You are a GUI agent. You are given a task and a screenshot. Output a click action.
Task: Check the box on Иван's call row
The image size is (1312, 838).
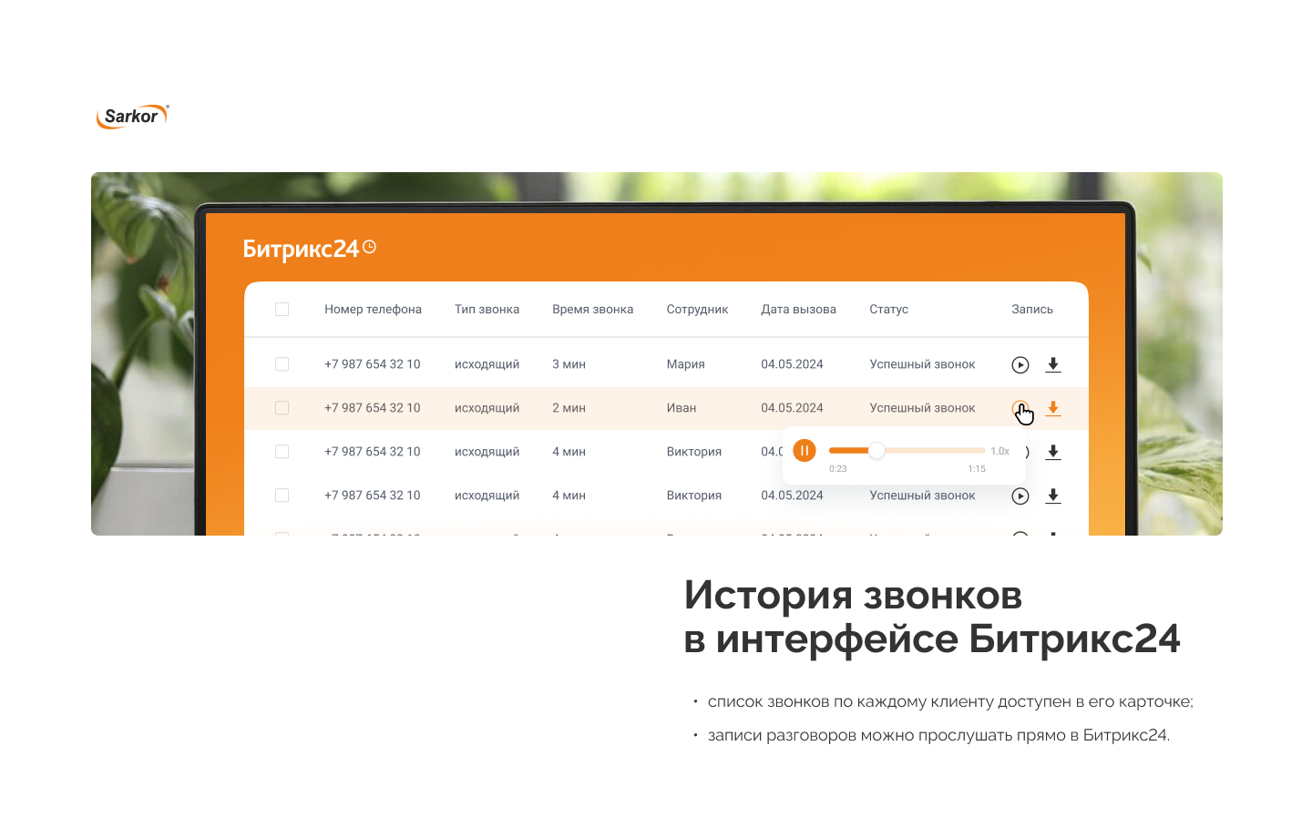(x=282, y=408)
